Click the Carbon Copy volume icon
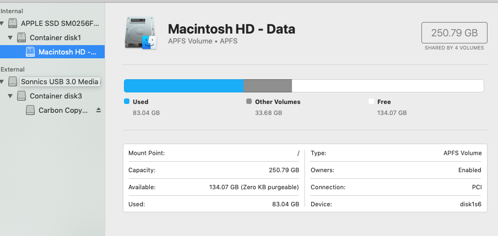 pos(31,110)
